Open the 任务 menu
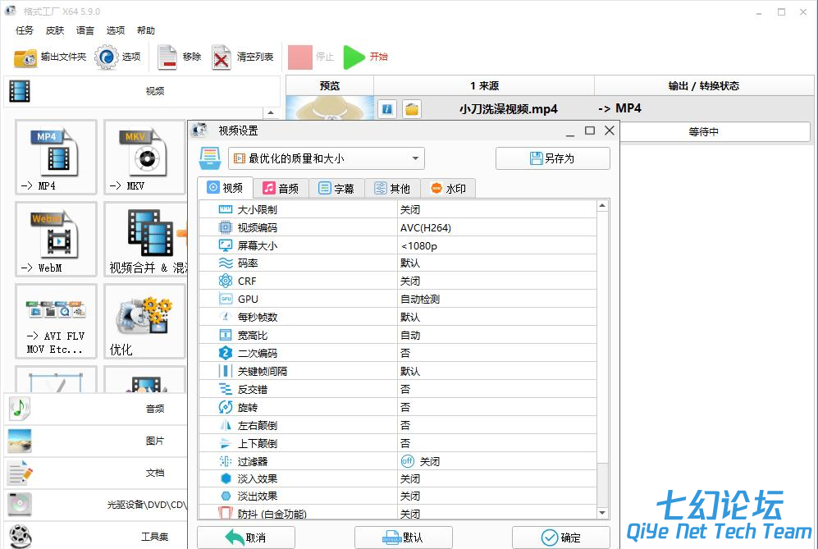The height and width of the screenshot is (549, 818). (25, 30)
